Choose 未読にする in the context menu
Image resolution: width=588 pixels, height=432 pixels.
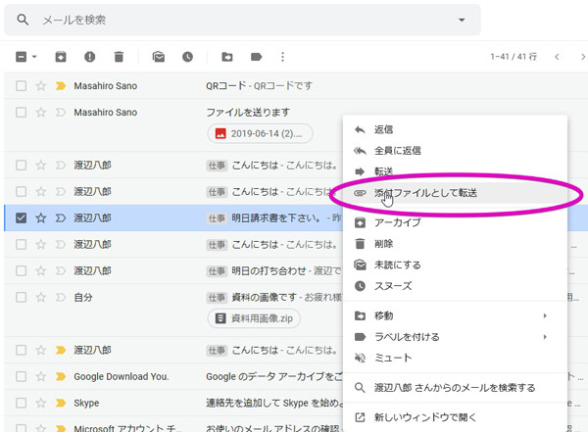point(455,265)
